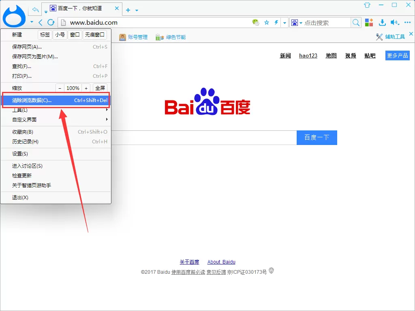This screenshot has height=311, width=415.
Task: Open the downloads icon
Action: tap(382, 23)
